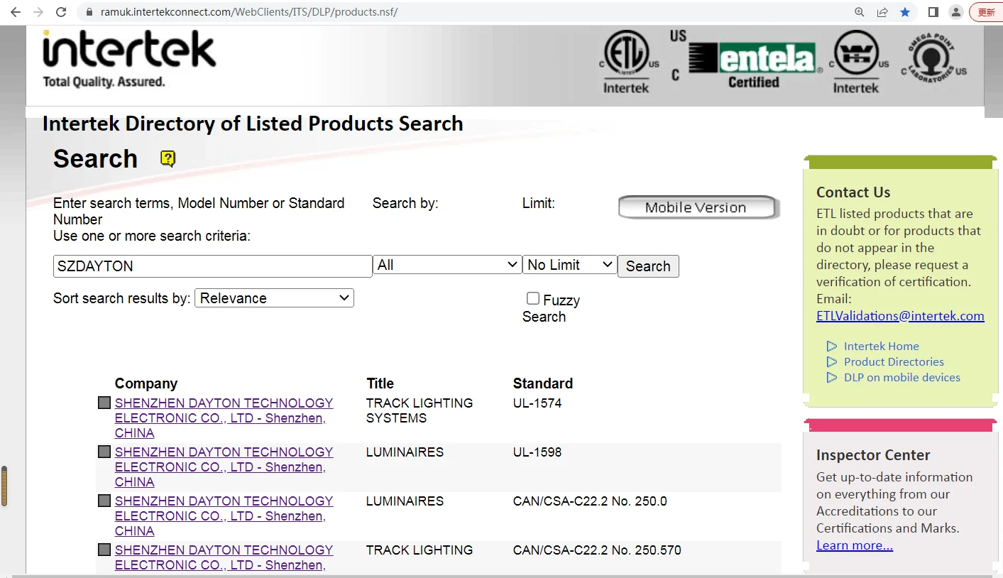Open the Product Directories link

coord(894,361)
